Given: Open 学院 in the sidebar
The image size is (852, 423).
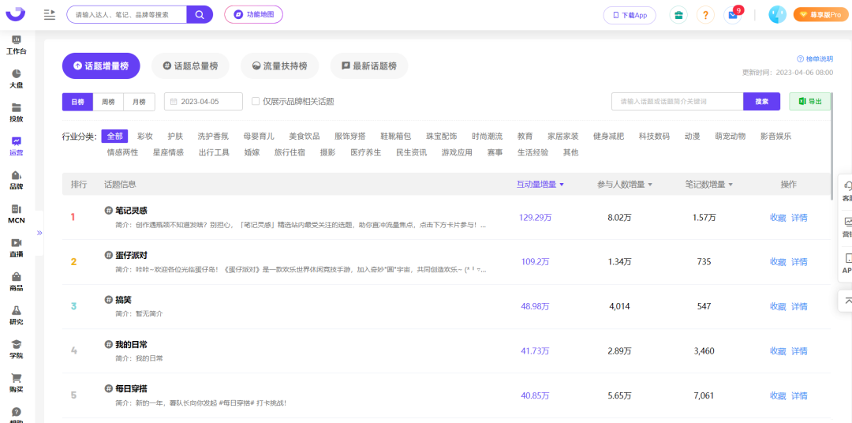Looking at the screenshot, I should tap(17, 349).
